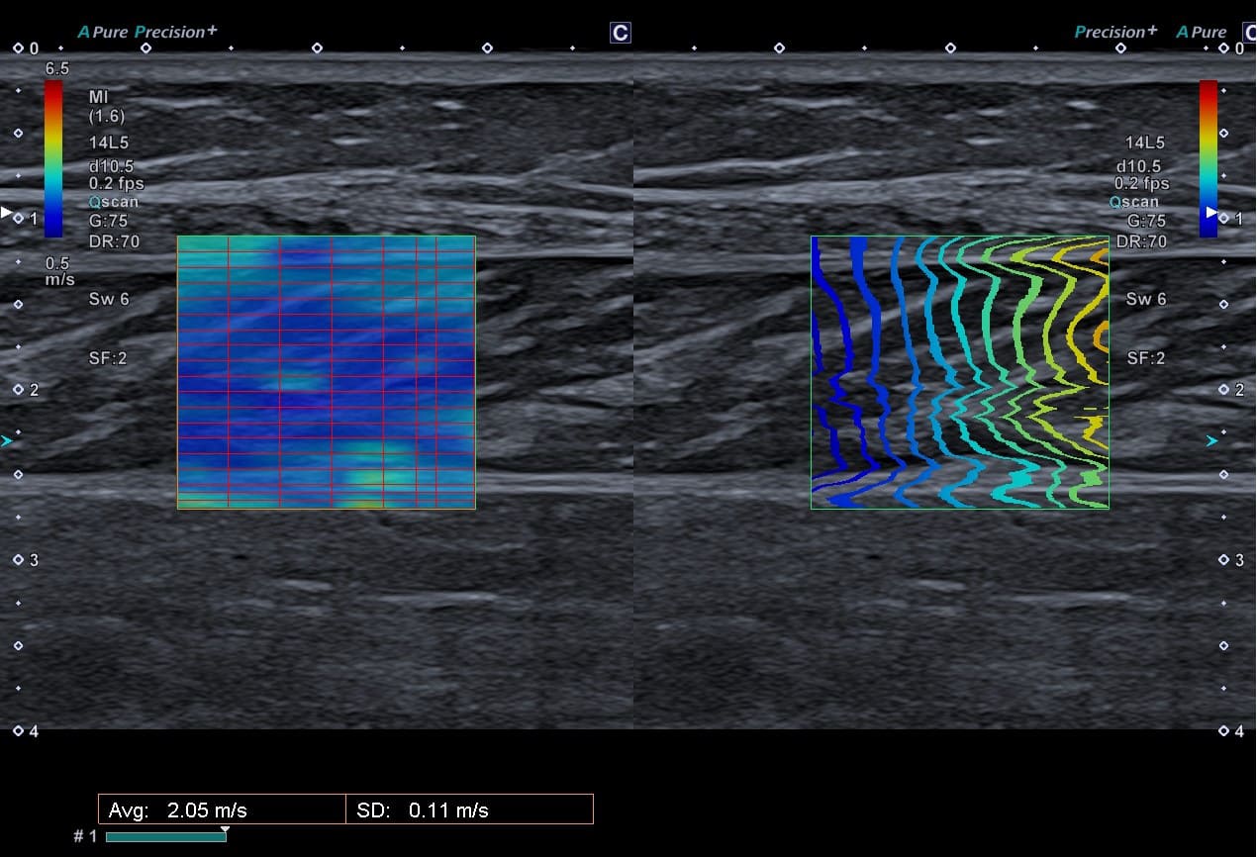Click the MI (1.6) label

click(x=107, y=106)
